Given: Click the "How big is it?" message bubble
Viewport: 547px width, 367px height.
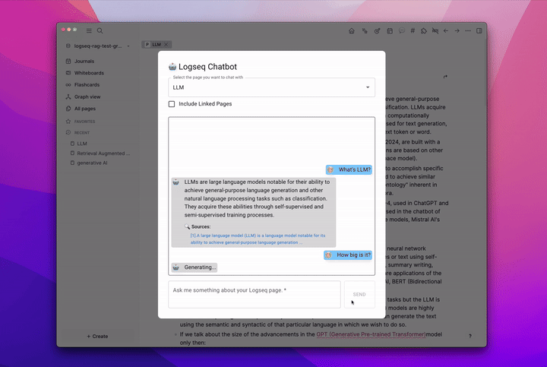Looking at the screenshot, I should 348,255.
